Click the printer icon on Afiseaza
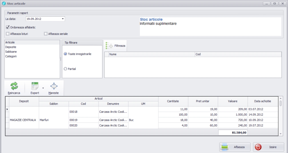 [x=225, y=147]
